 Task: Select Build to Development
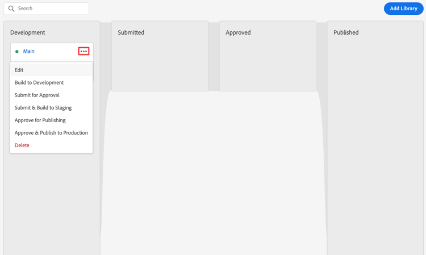(51, 82)
